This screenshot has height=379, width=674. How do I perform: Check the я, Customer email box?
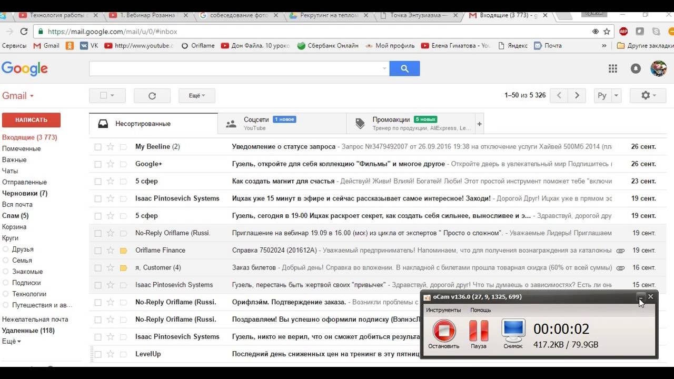(97, 268)
